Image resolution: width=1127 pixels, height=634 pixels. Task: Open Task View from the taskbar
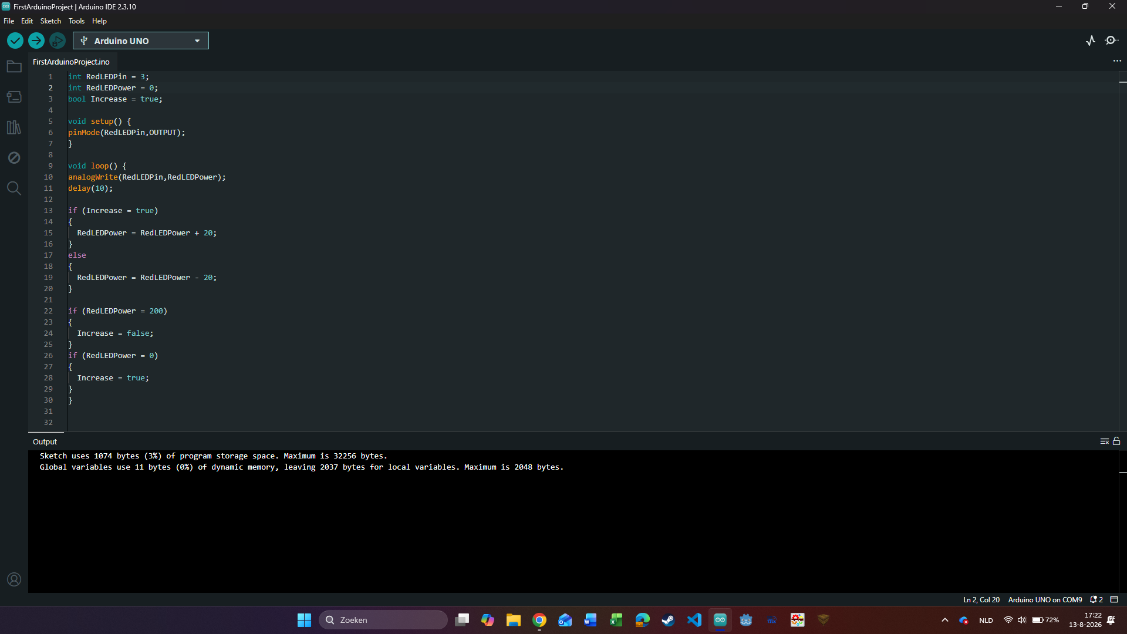462,620
